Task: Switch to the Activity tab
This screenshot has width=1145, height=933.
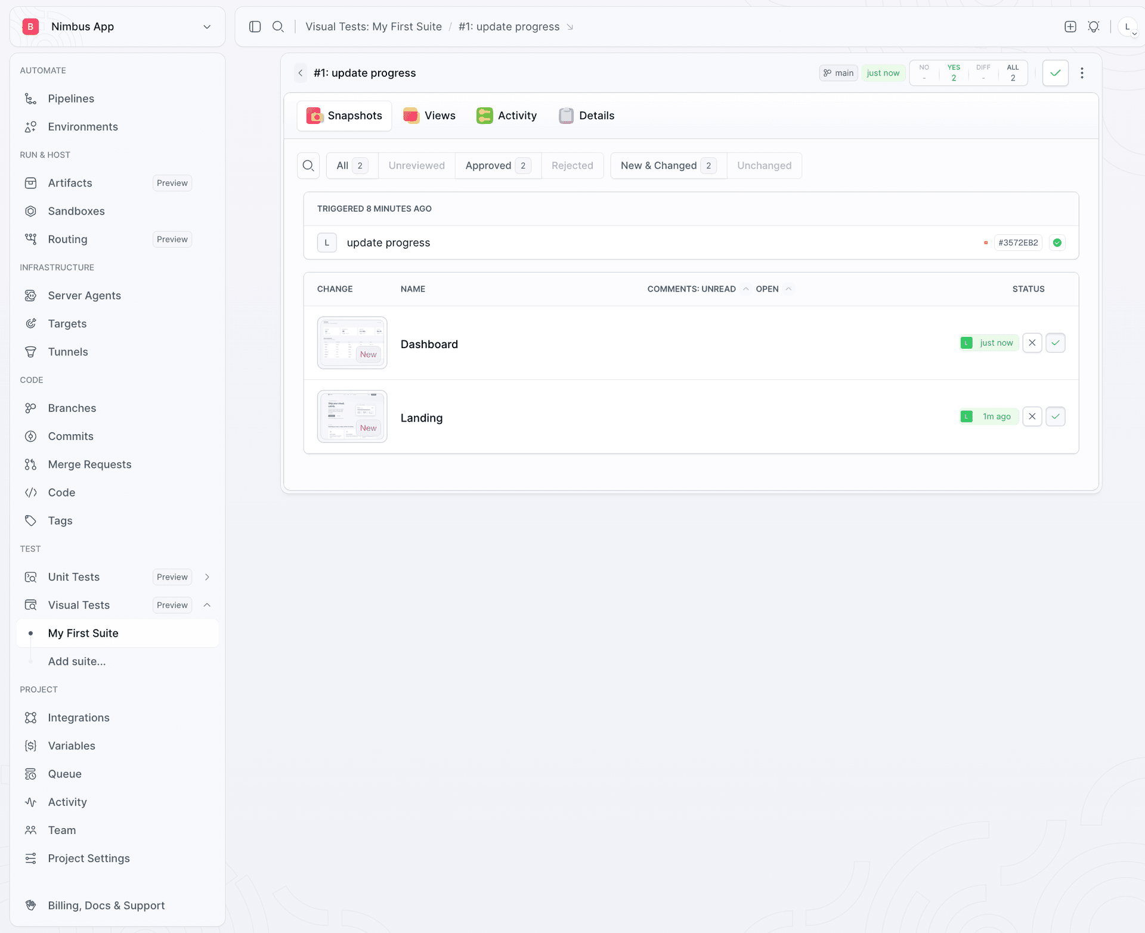Action: coord(507,116)
